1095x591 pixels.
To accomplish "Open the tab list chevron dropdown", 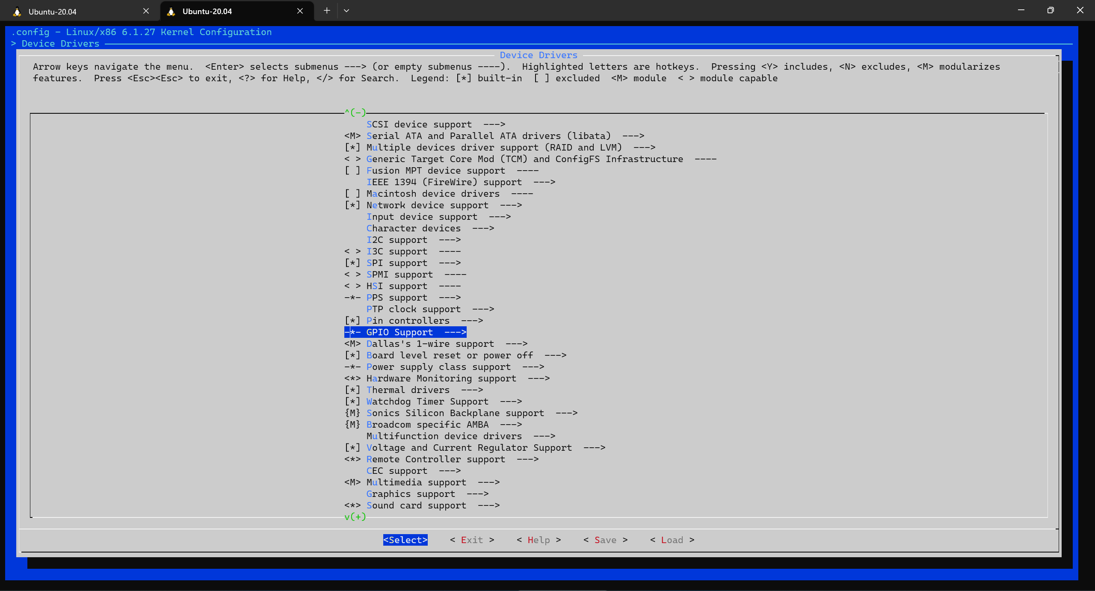I will click(x=346, y=10).
